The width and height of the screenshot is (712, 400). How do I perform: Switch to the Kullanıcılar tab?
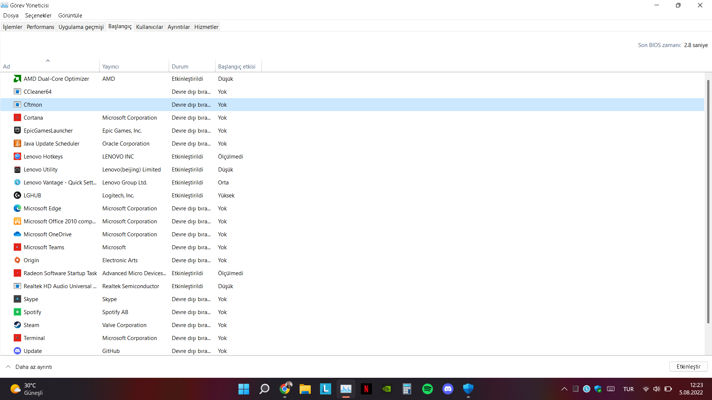[x=149, y=27]
